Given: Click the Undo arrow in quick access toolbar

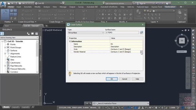Looking at the screenshot, I should 24,3.
